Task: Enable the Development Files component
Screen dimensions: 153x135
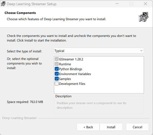Action: coord(57,84)
